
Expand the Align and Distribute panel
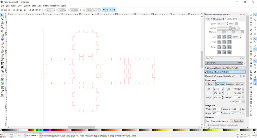tap(225, 68)
